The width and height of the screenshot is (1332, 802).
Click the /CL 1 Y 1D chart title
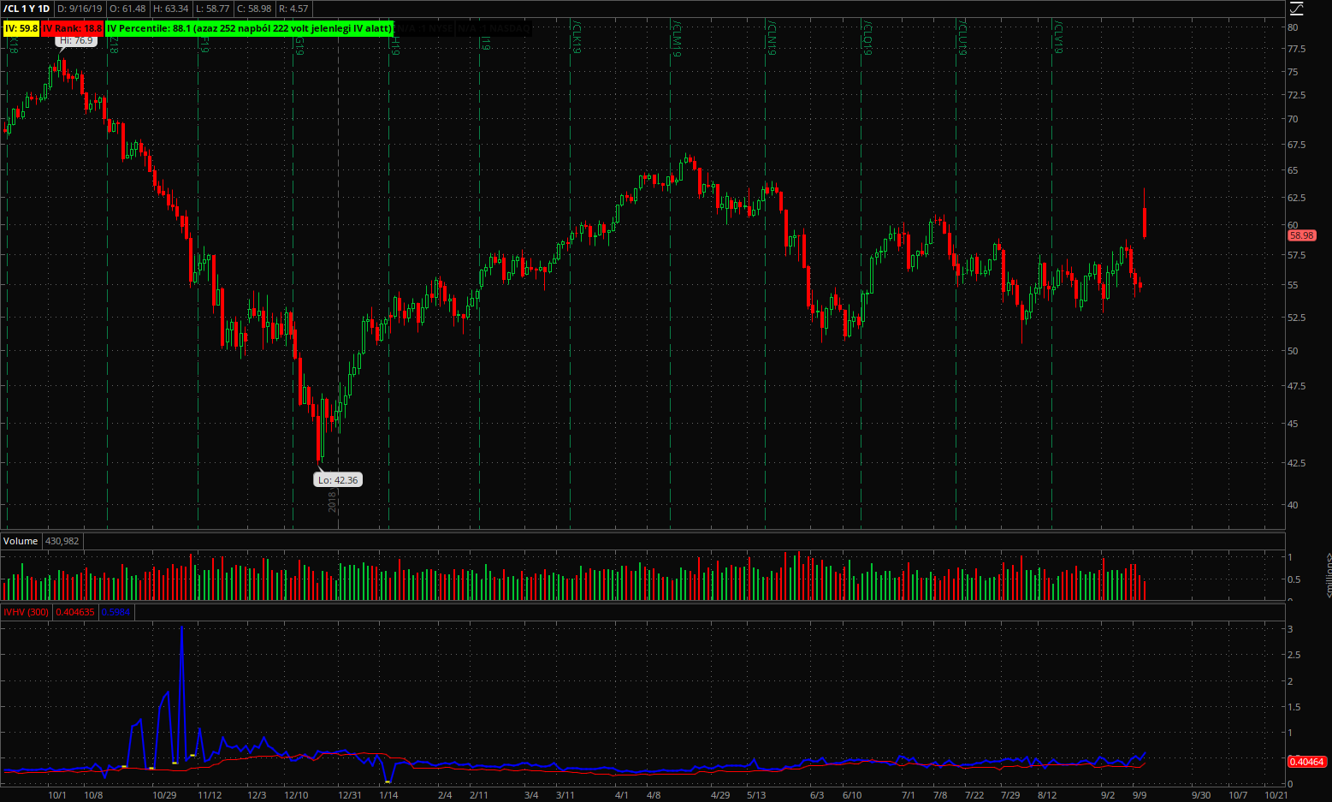(27, 9)
